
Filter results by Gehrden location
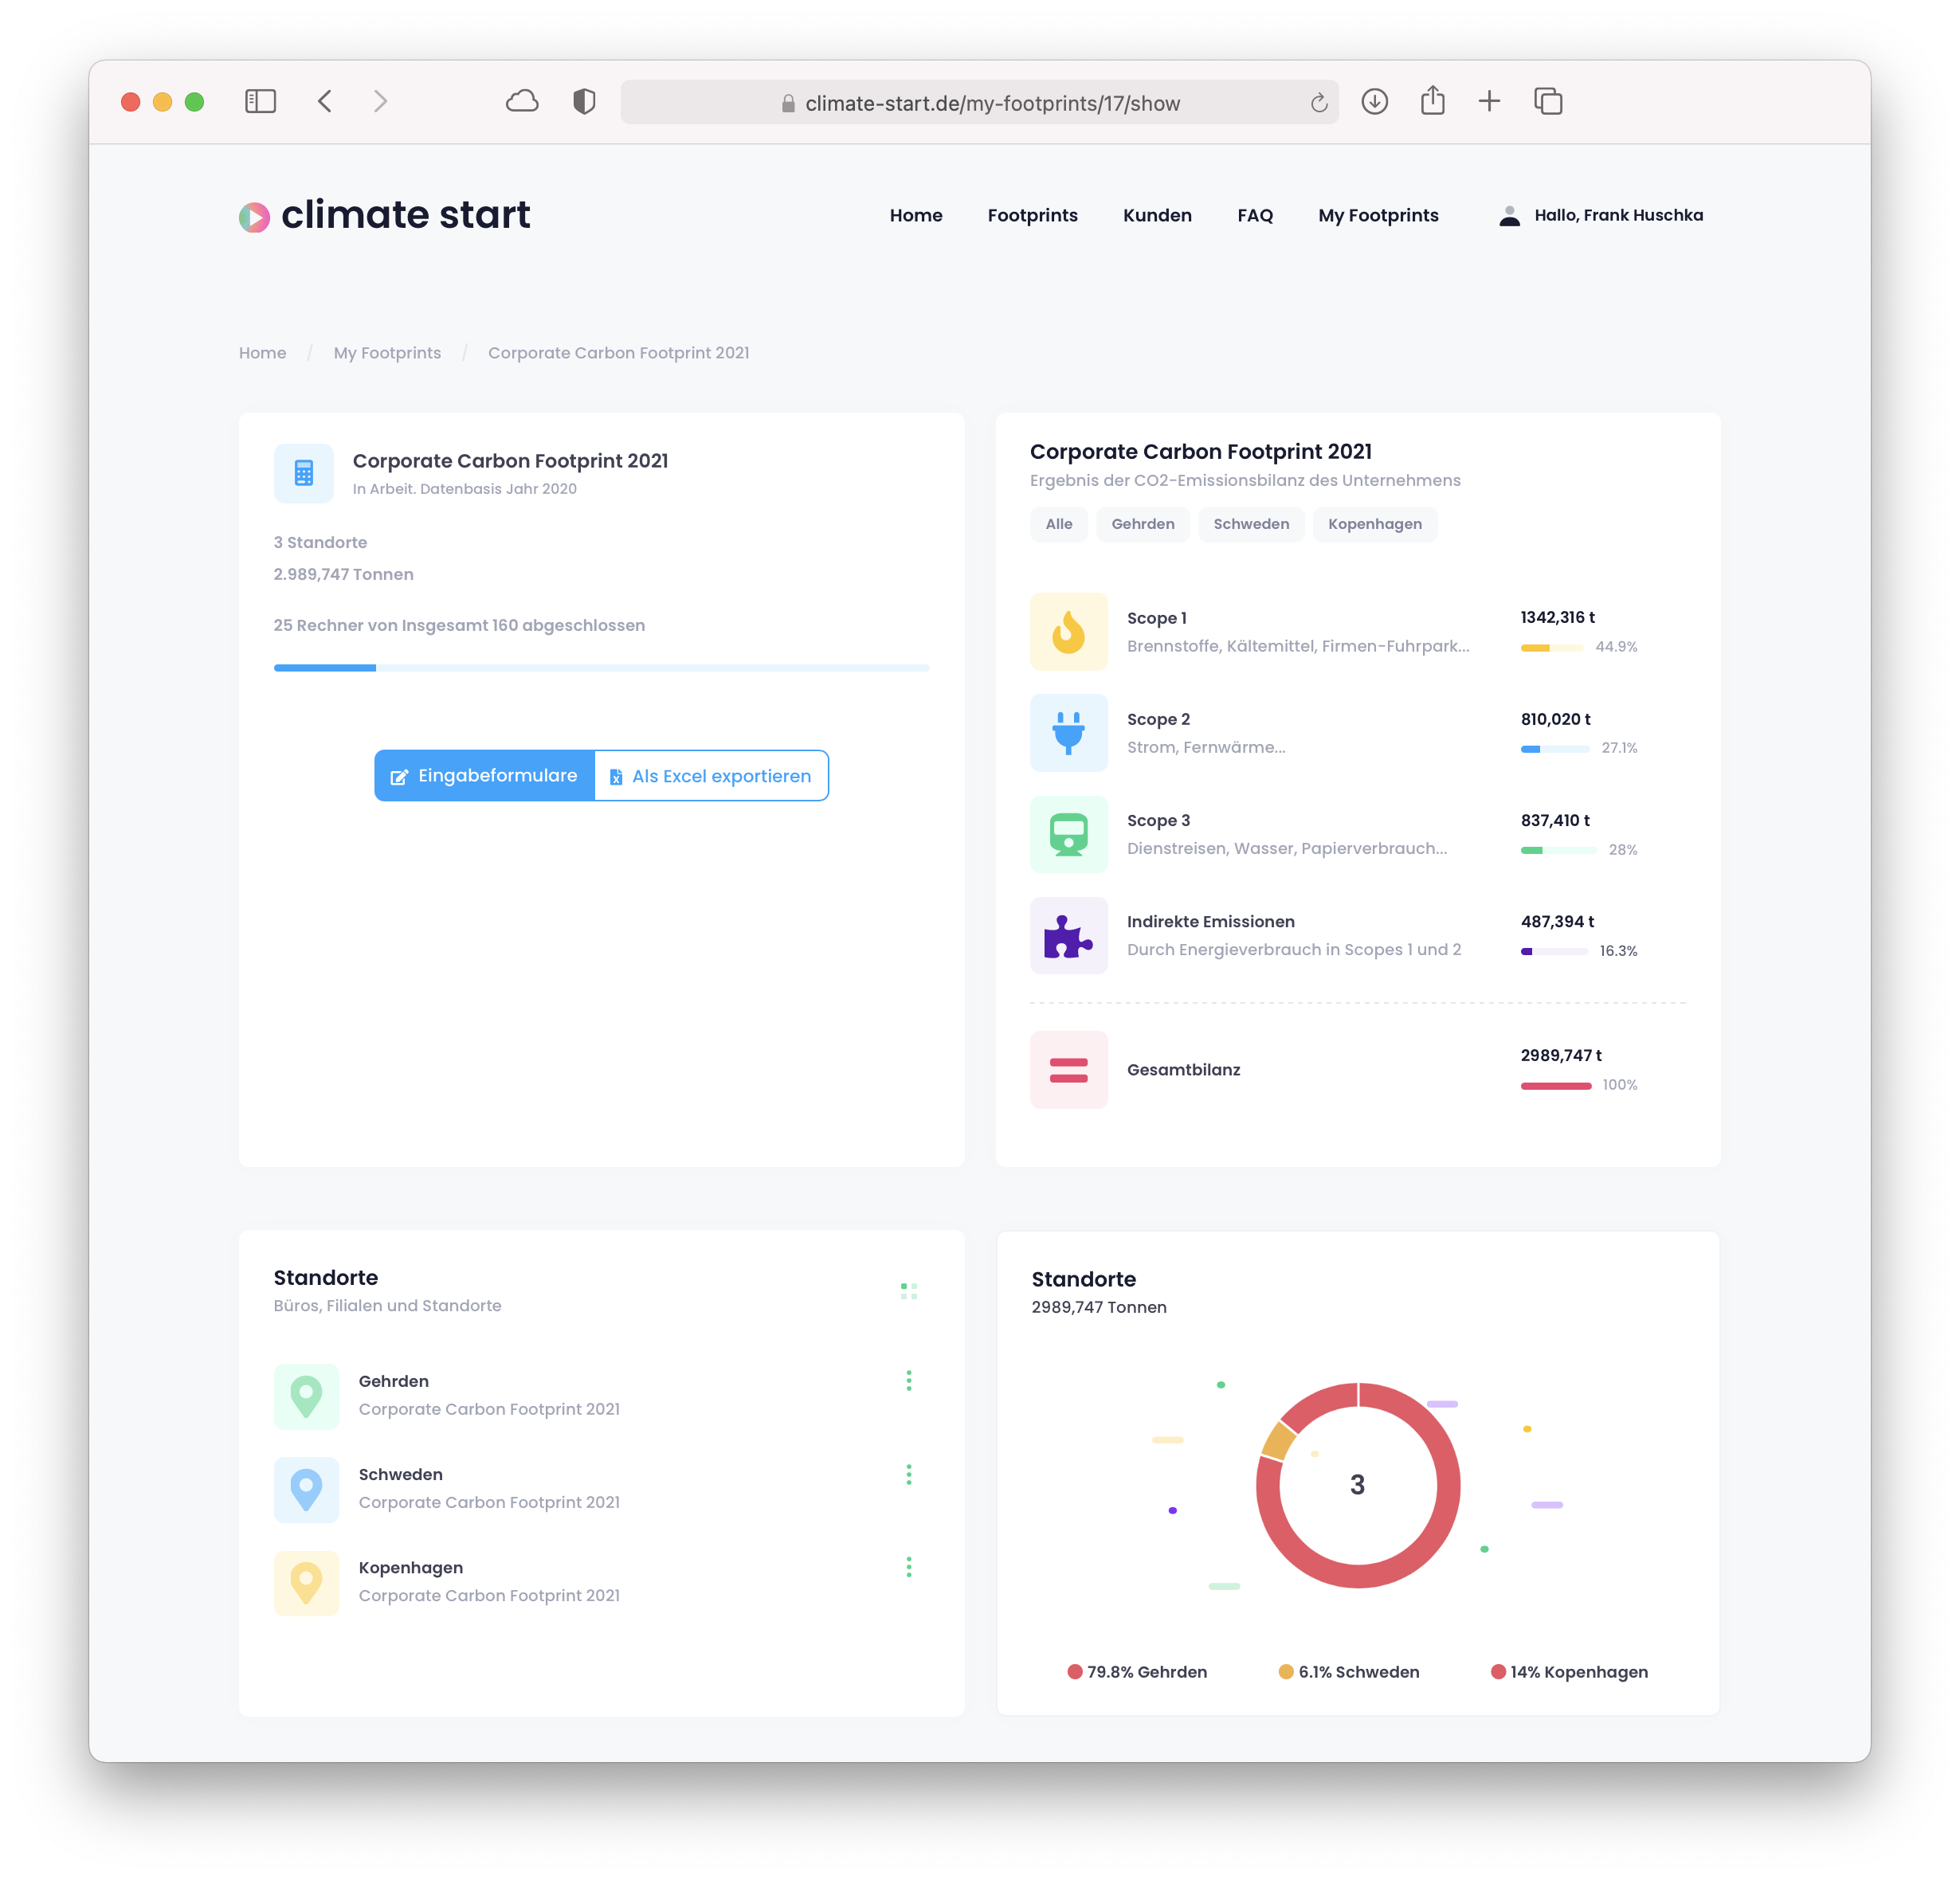pyautogui.click(x=1142, y=524)
